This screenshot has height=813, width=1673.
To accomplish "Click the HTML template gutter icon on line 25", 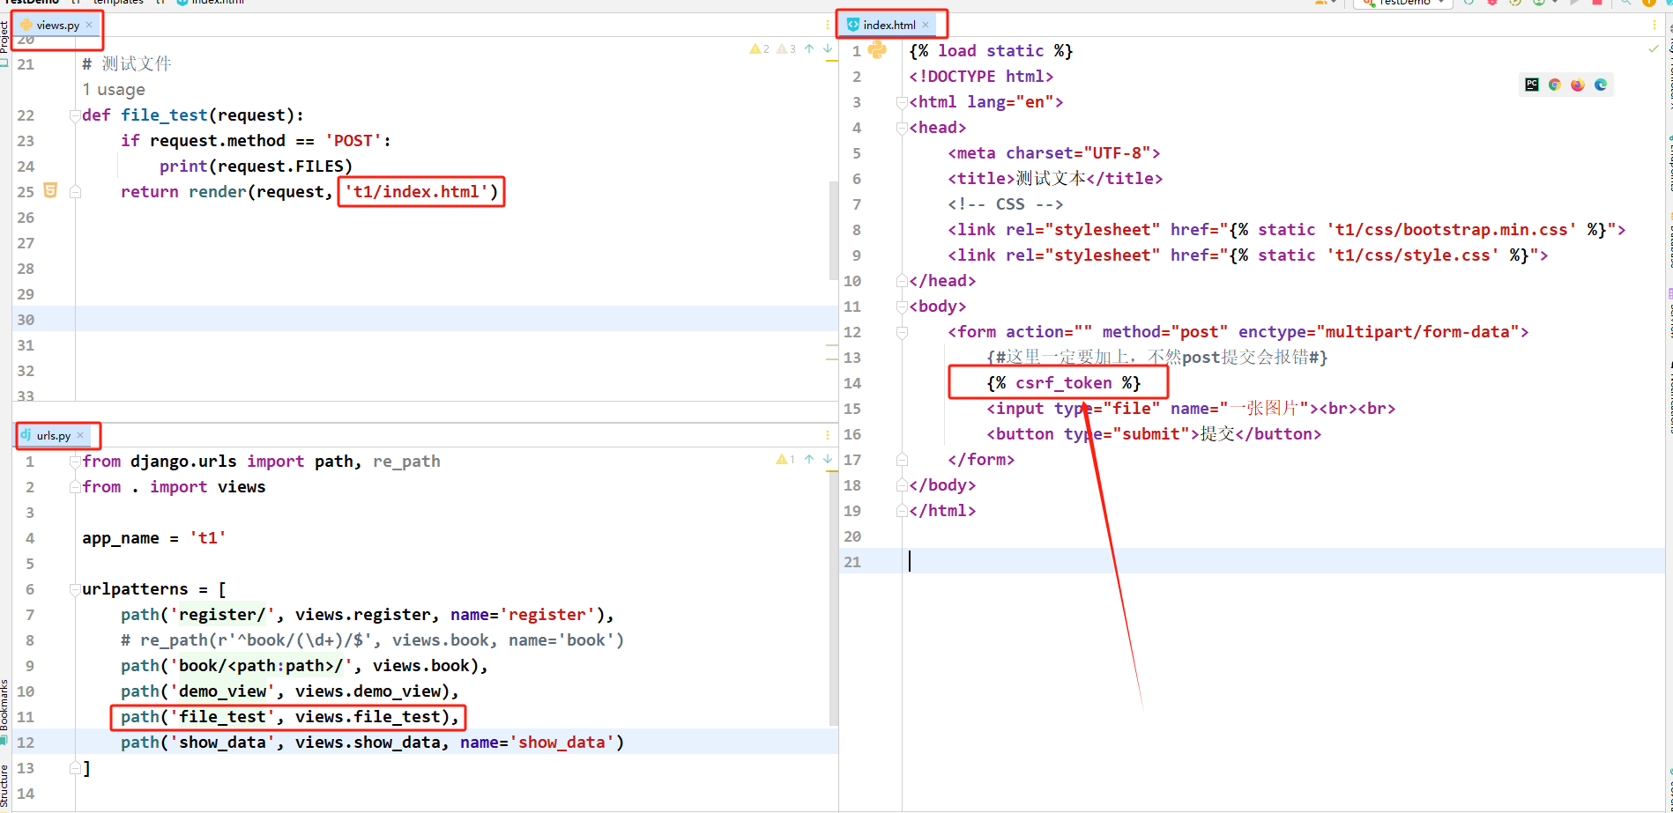I will [x=50, y=190].
